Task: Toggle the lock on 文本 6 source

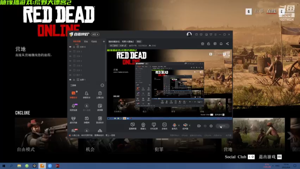Action: tap(74, 47)
